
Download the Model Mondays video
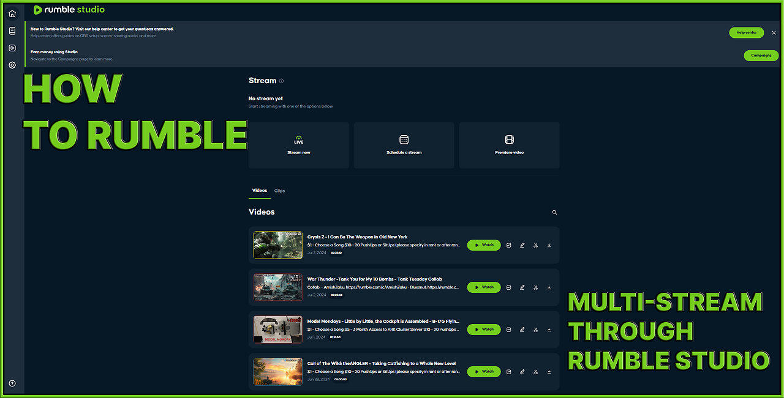(x=549, y=329)
